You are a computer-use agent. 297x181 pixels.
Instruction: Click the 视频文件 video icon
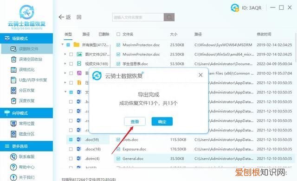pos(79,64)
